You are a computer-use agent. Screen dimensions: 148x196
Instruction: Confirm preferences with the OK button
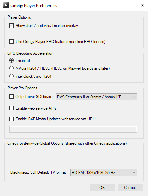(x=102, y=187)
